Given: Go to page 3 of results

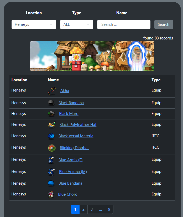Looking at the screenshot, I should 92,209.
